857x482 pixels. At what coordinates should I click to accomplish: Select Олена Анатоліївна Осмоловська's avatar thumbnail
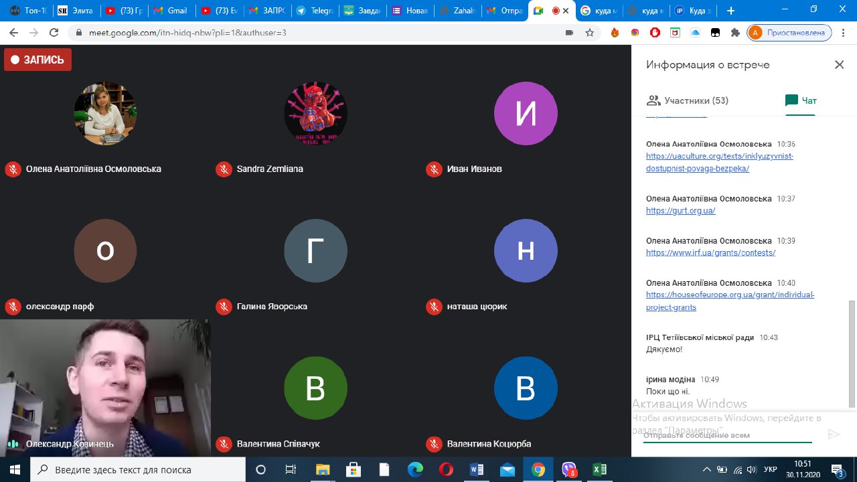coord(105,114)
